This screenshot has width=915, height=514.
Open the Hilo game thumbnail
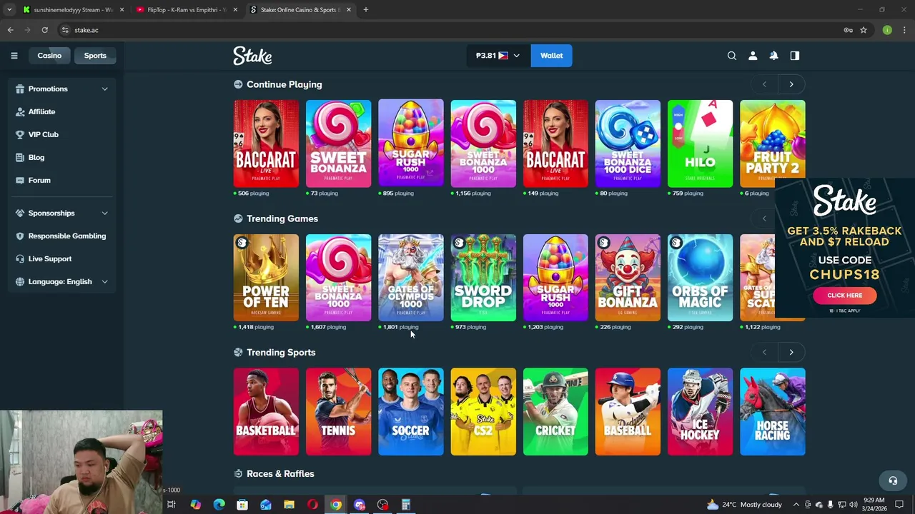[700, 143]
